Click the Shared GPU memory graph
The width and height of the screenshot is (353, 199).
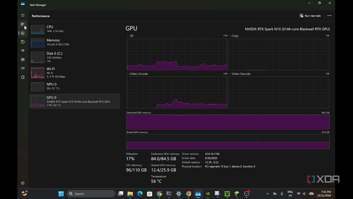click(x=228, y=142)
